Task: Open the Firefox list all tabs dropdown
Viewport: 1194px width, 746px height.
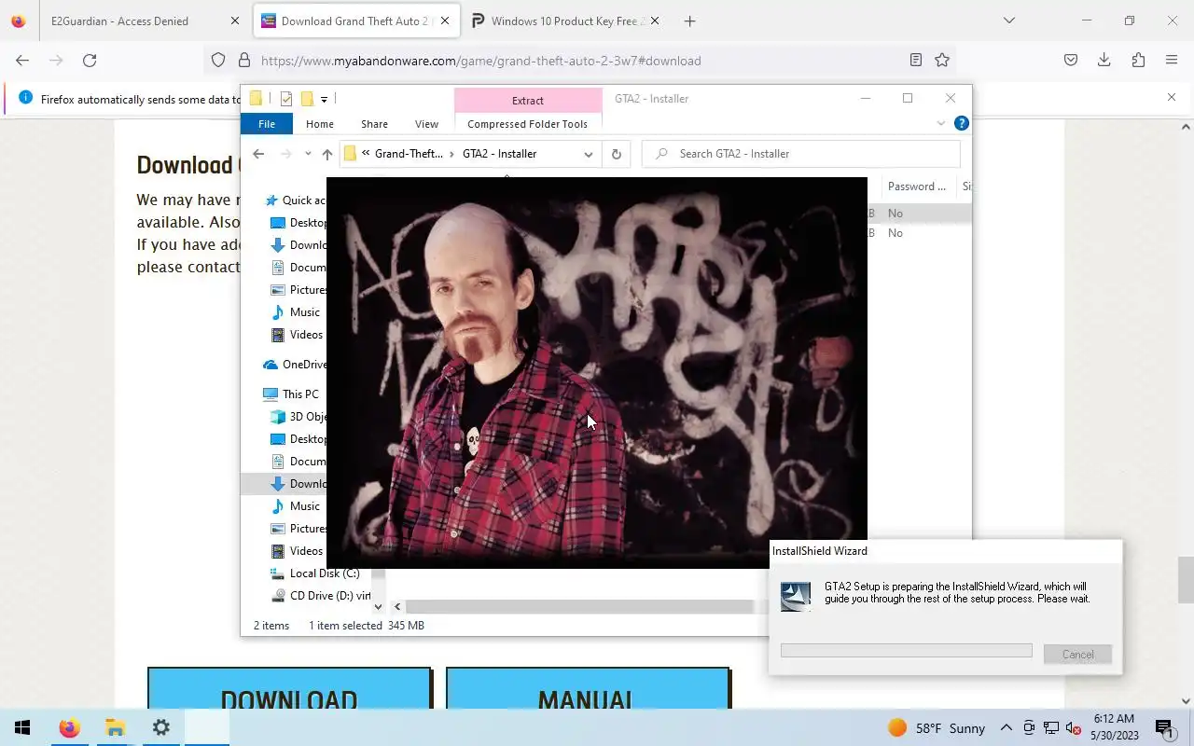Action: 1008,21
